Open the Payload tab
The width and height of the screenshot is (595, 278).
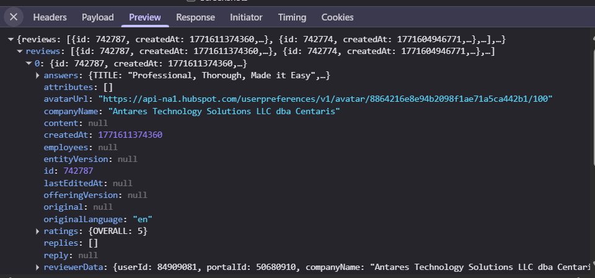click(98, 17)
